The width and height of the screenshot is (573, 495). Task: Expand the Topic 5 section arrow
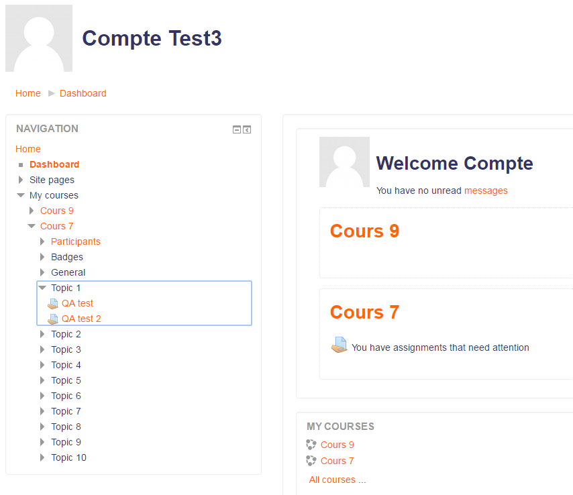[42, 380]
